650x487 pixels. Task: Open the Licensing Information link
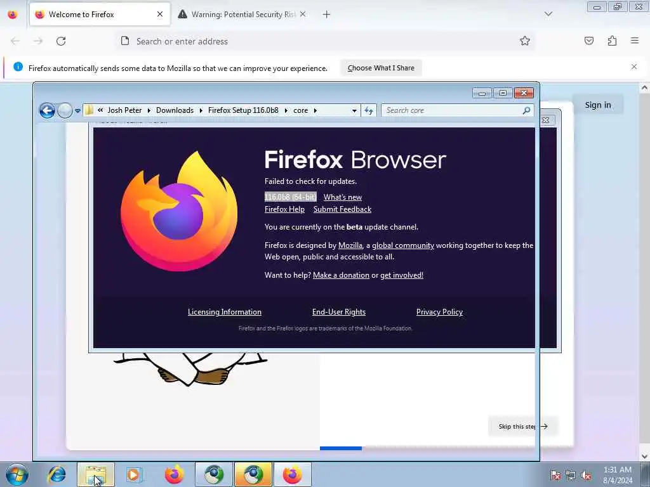point(225,312)
